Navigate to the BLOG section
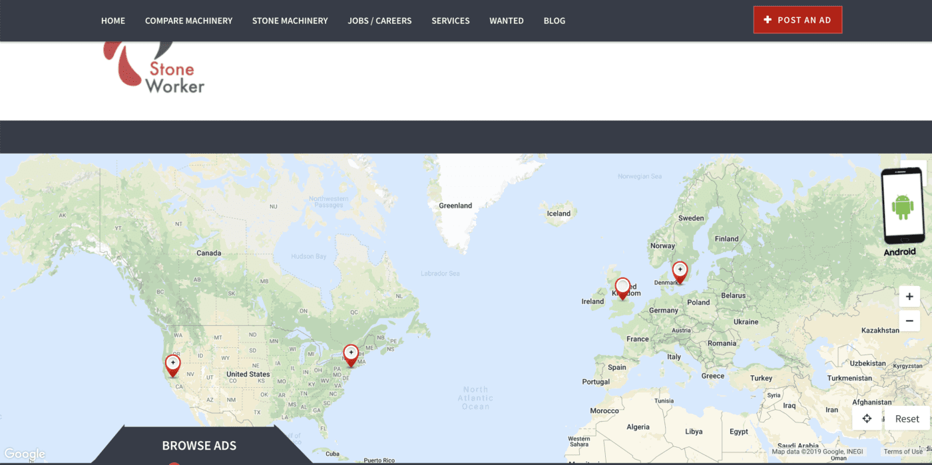932x465 pixels. click(555, 21)
